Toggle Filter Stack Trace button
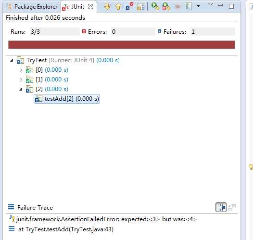 click(x=221, y=207)
